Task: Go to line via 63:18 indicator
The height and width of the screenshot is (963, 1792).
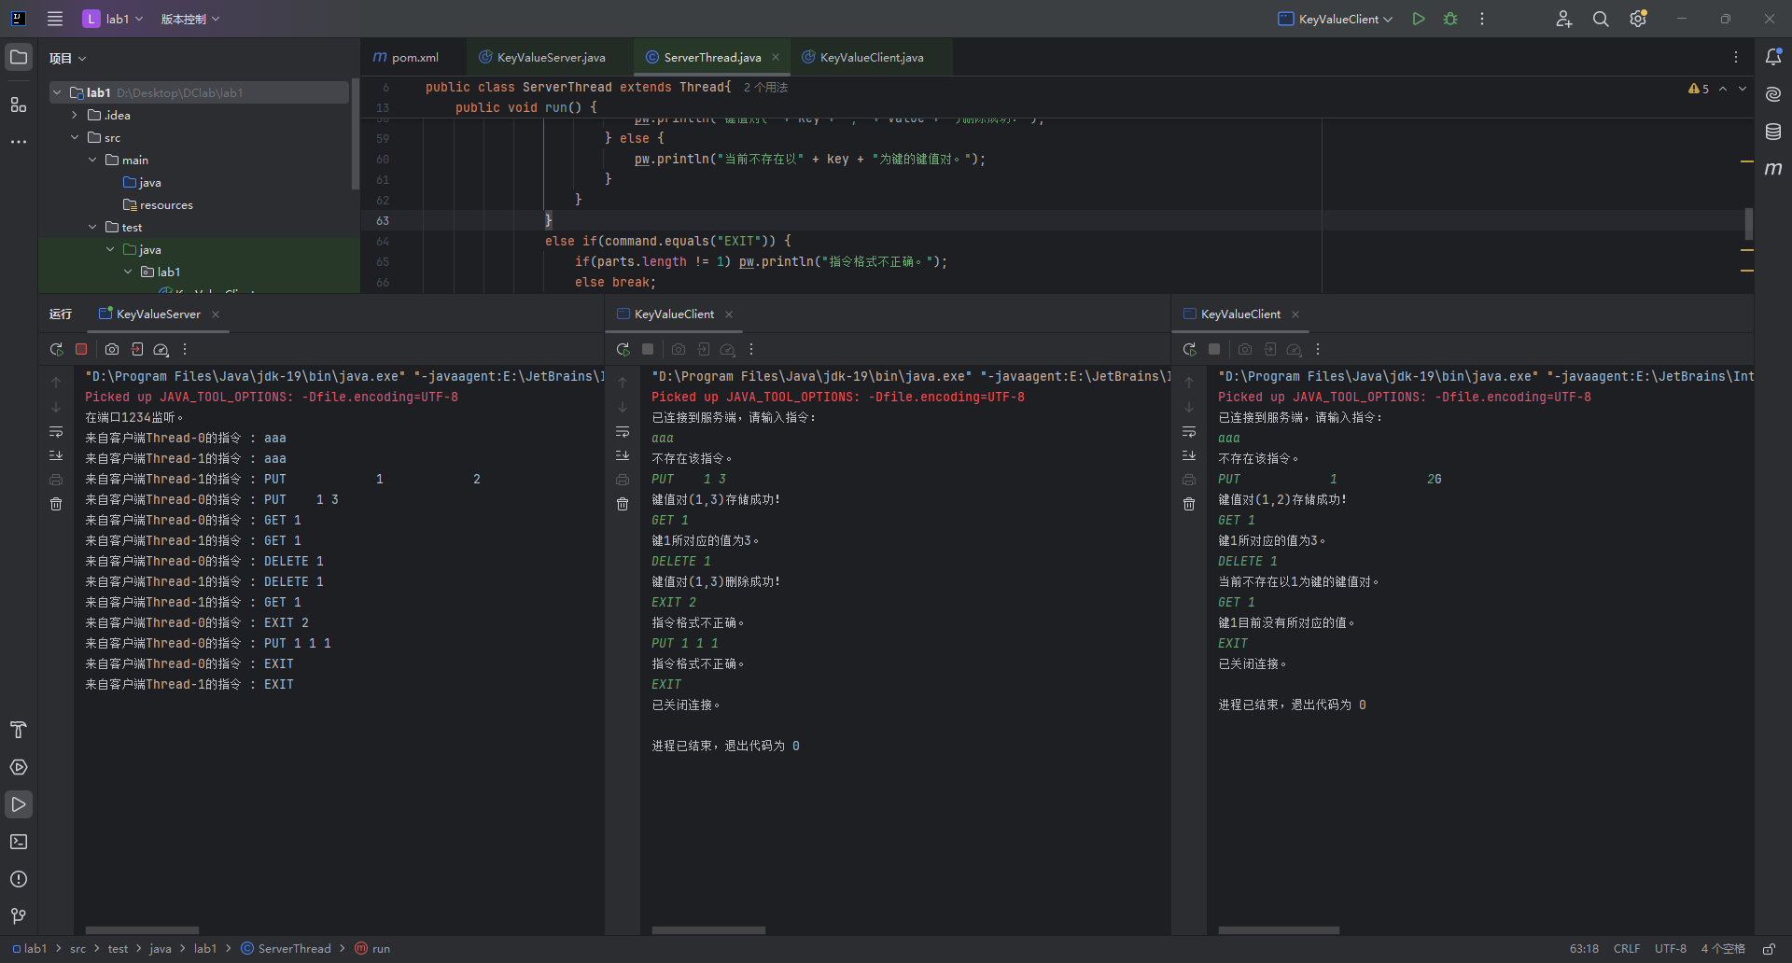Action: [x=1584, y=949]
